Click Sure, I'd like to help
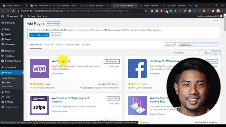 pyautogui.click(x=39, y=35)
